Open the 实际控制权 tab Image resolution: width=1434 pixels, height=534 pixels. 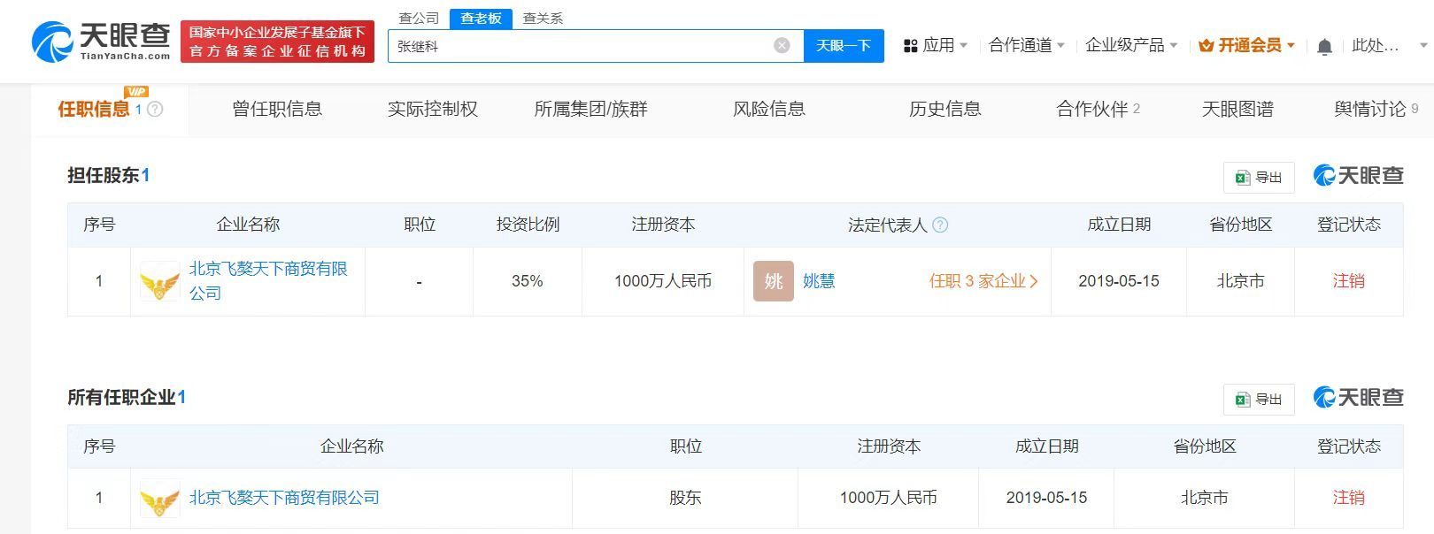coord(433,109)
